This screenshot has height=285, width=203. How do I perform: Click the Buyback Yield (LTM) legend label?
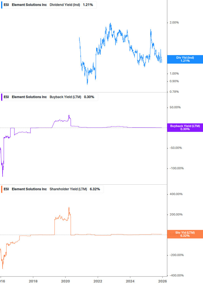(65, 97)
